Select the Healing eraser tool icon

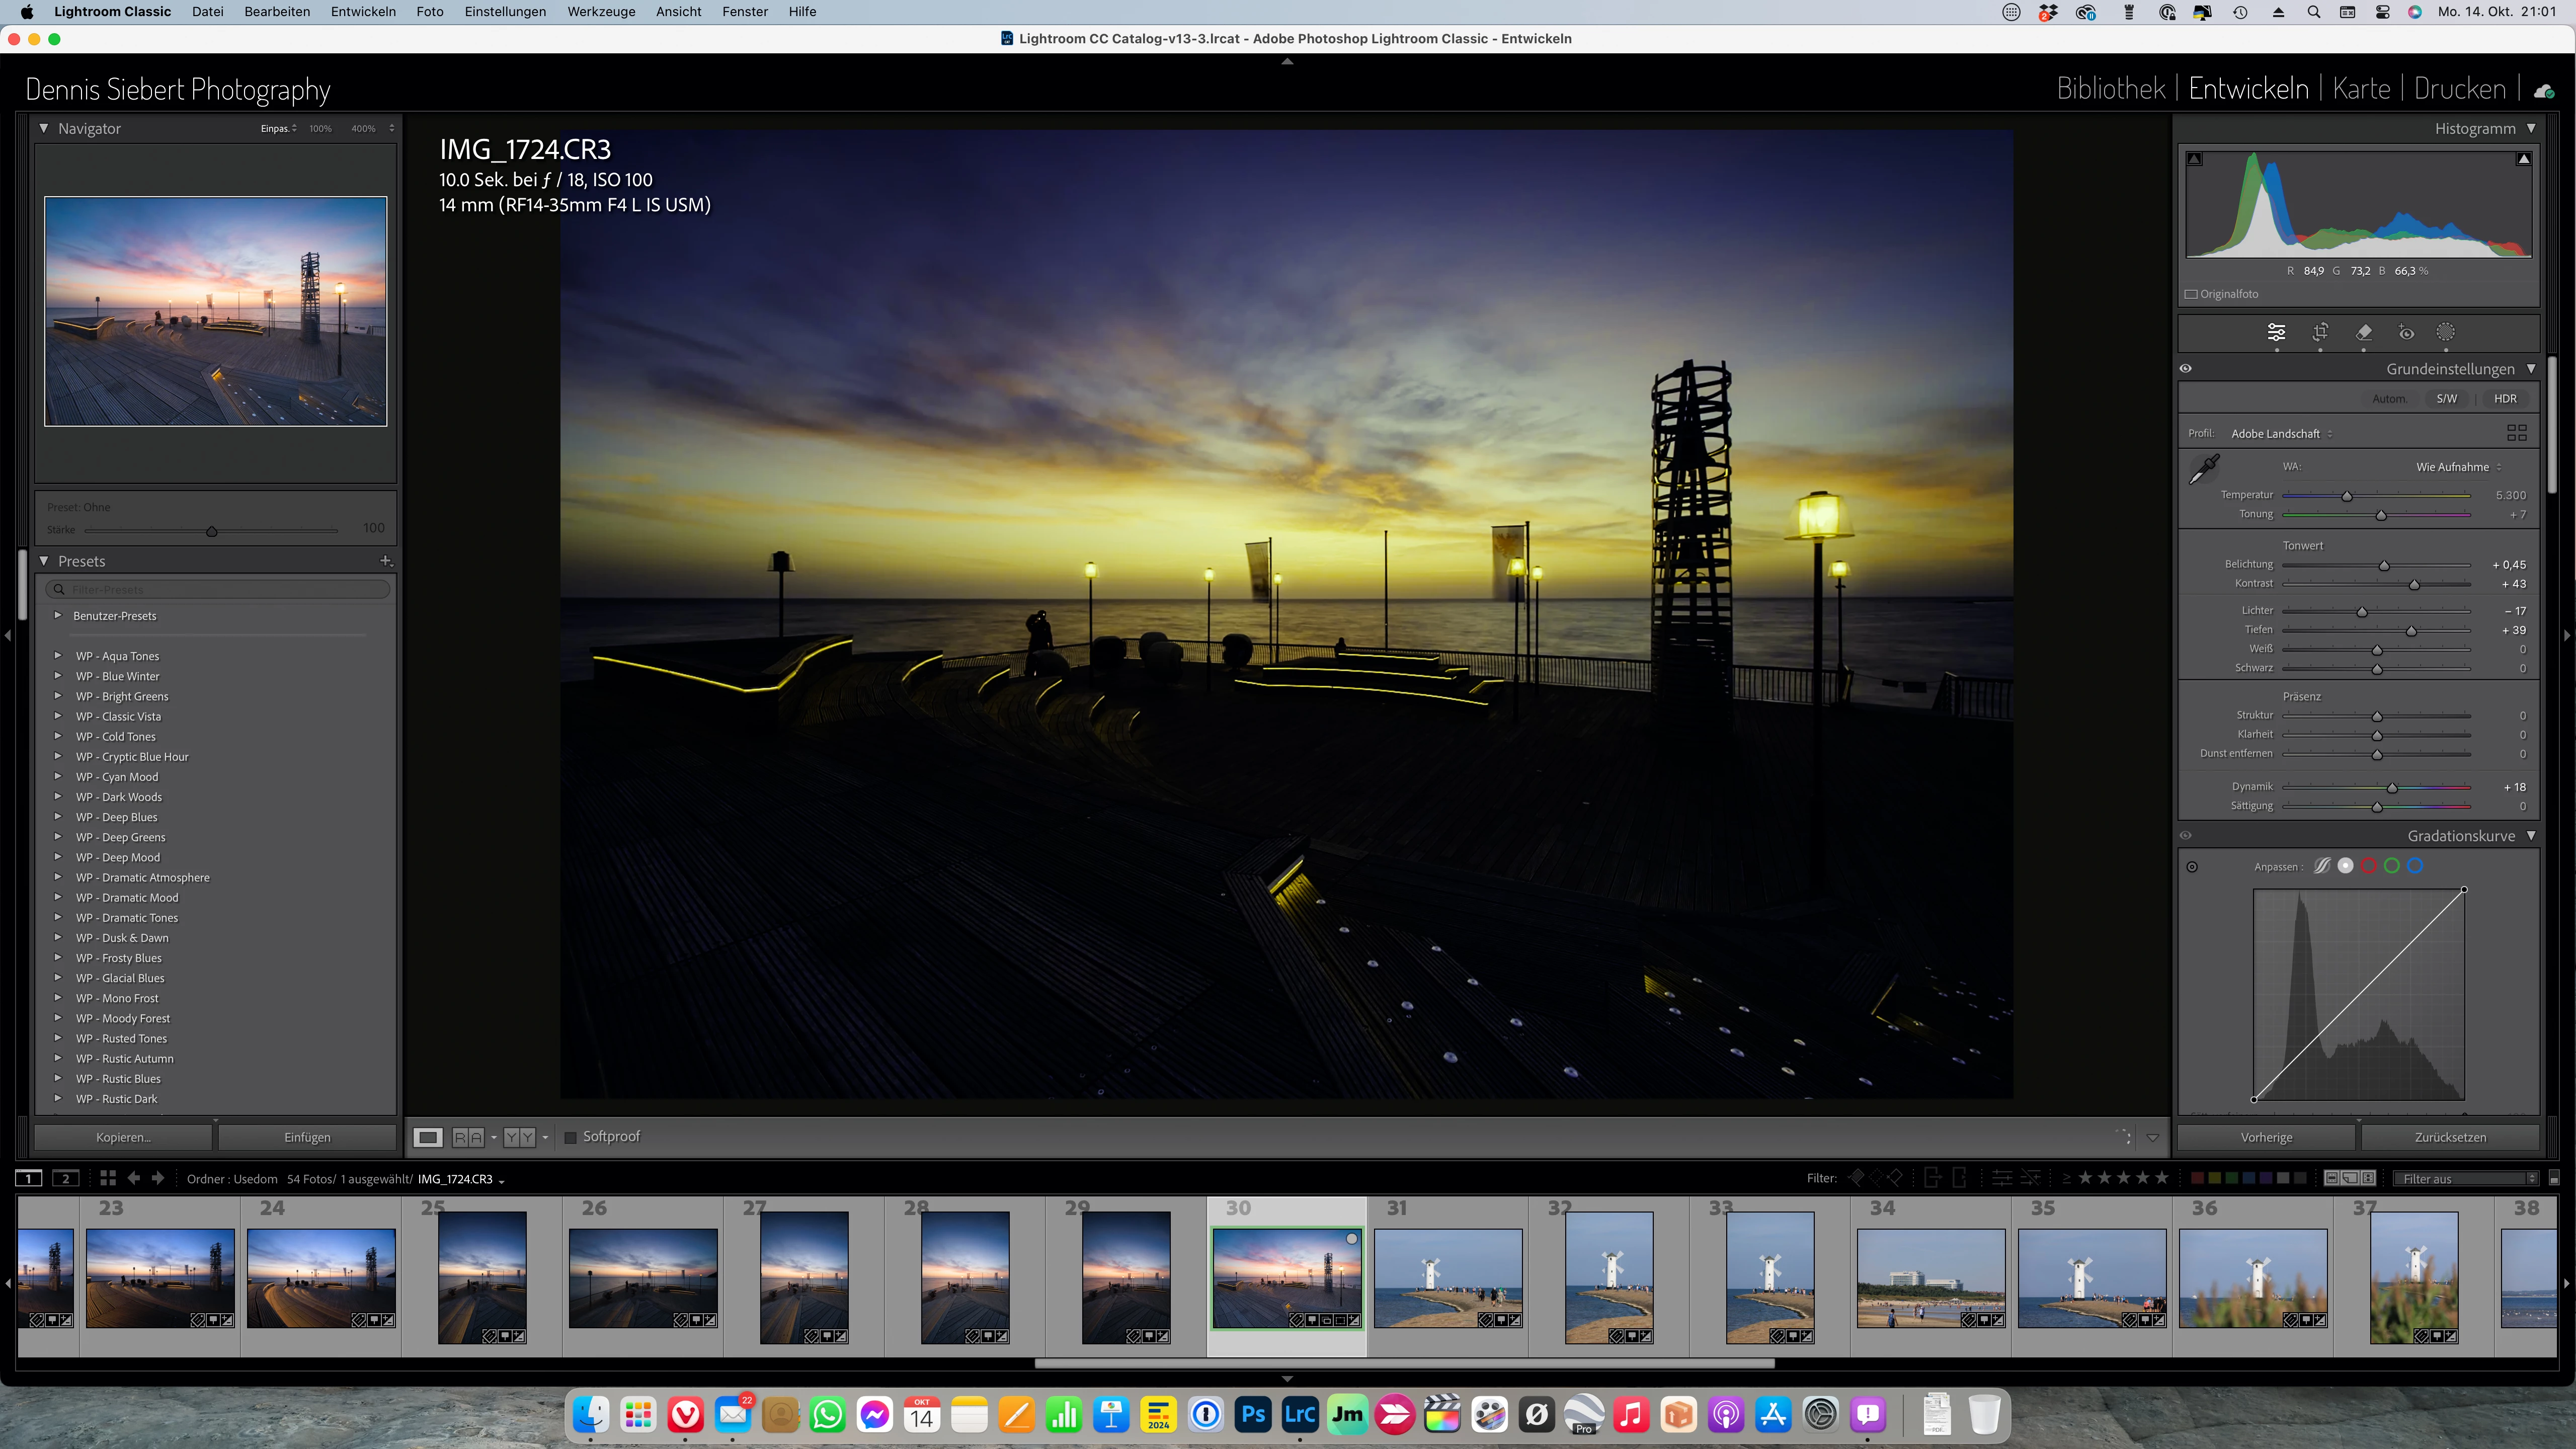[2364, 332]
